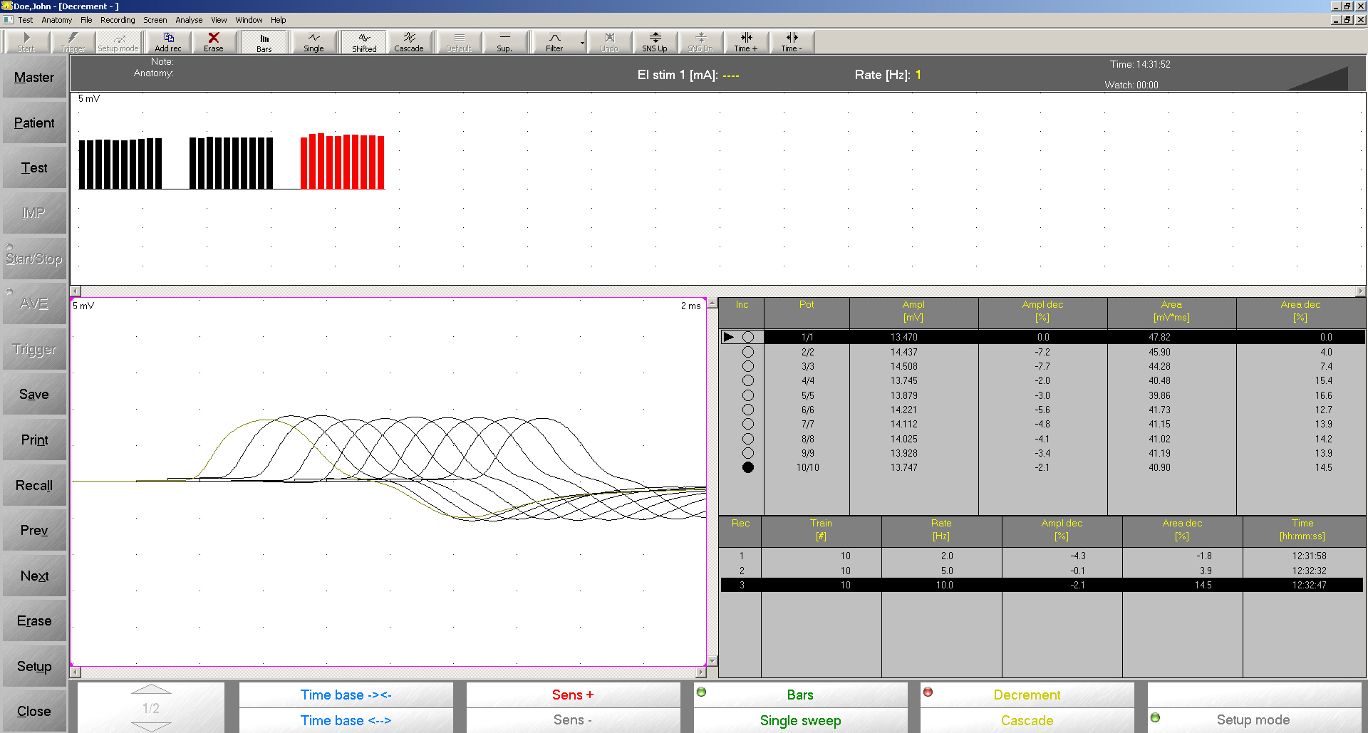Image resolution: width=1368 pixels, height=733 pixels.
Task: Select the Cascade view toolbar icon
Action: (x=409, y=42)
